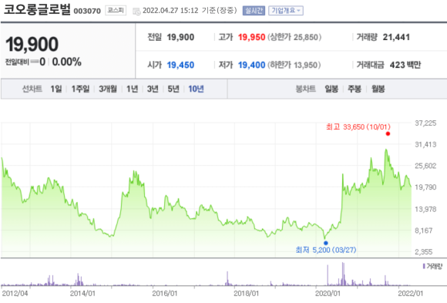The height and width of the screenshot is (303, 447).
Task: Click the 거래량 legend in volume chart
Action: pos(433,267)
